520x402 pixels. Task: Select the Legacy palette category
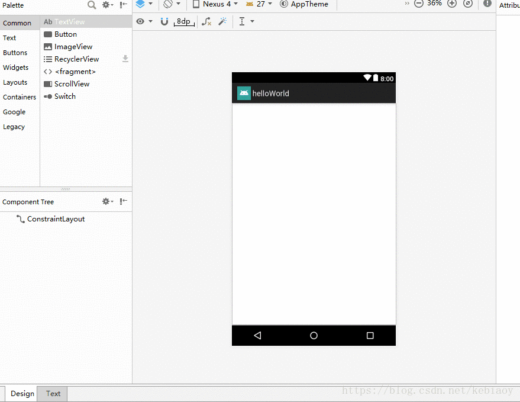click(20, 127)
